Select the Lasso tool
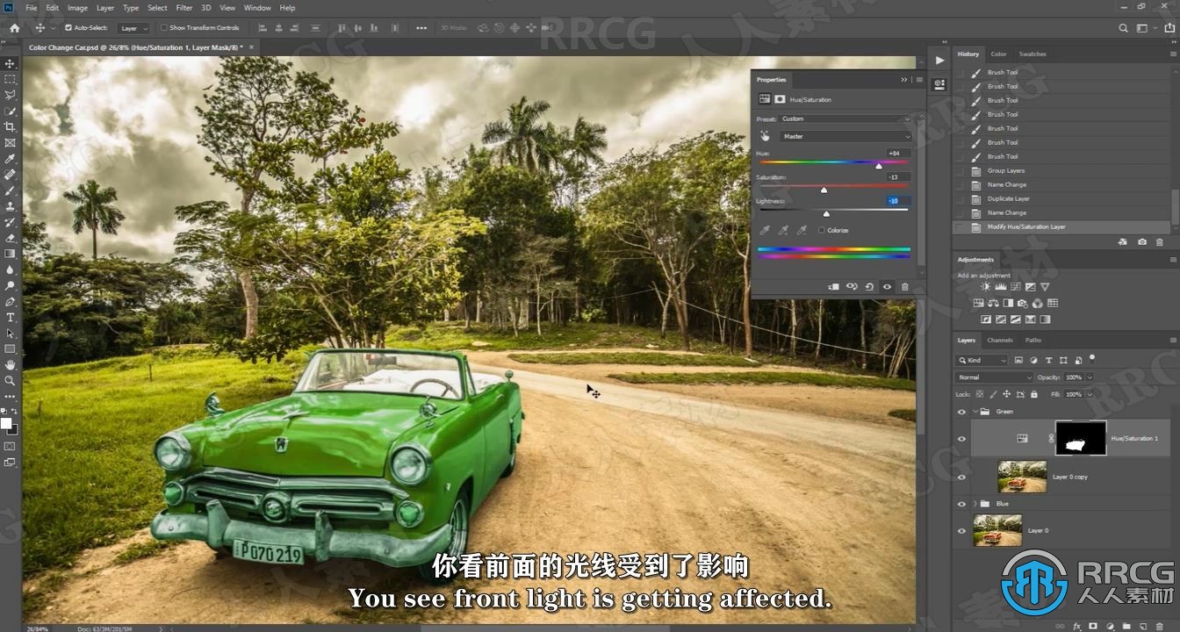This screenshot has height=632, width=1180. point(10,95)
